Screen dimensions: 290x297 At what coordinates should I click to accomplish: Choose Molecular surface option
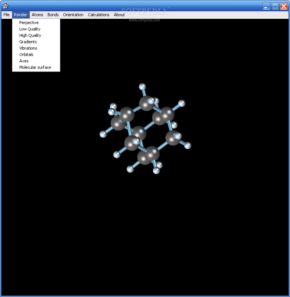36,67
